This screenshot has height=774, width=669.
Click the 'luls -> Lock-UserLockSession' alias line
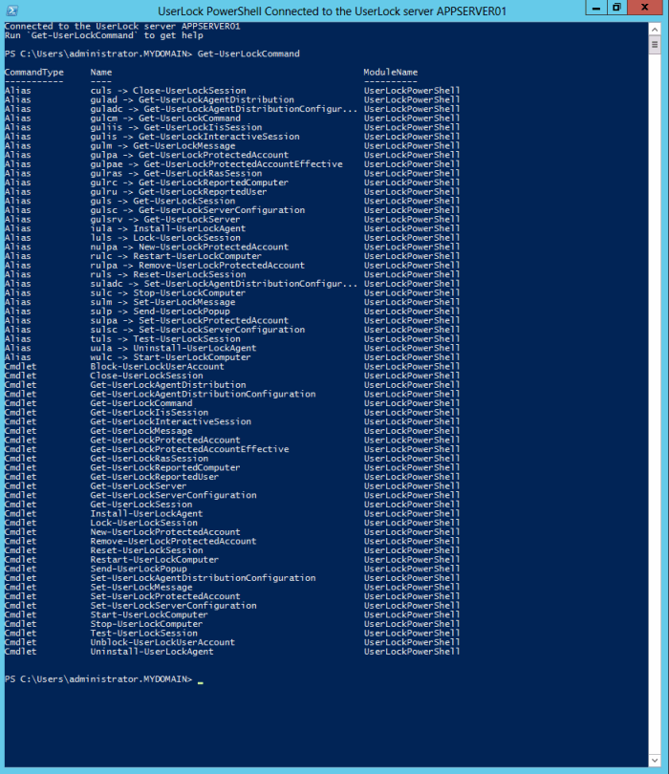click(x=165, y=238)
